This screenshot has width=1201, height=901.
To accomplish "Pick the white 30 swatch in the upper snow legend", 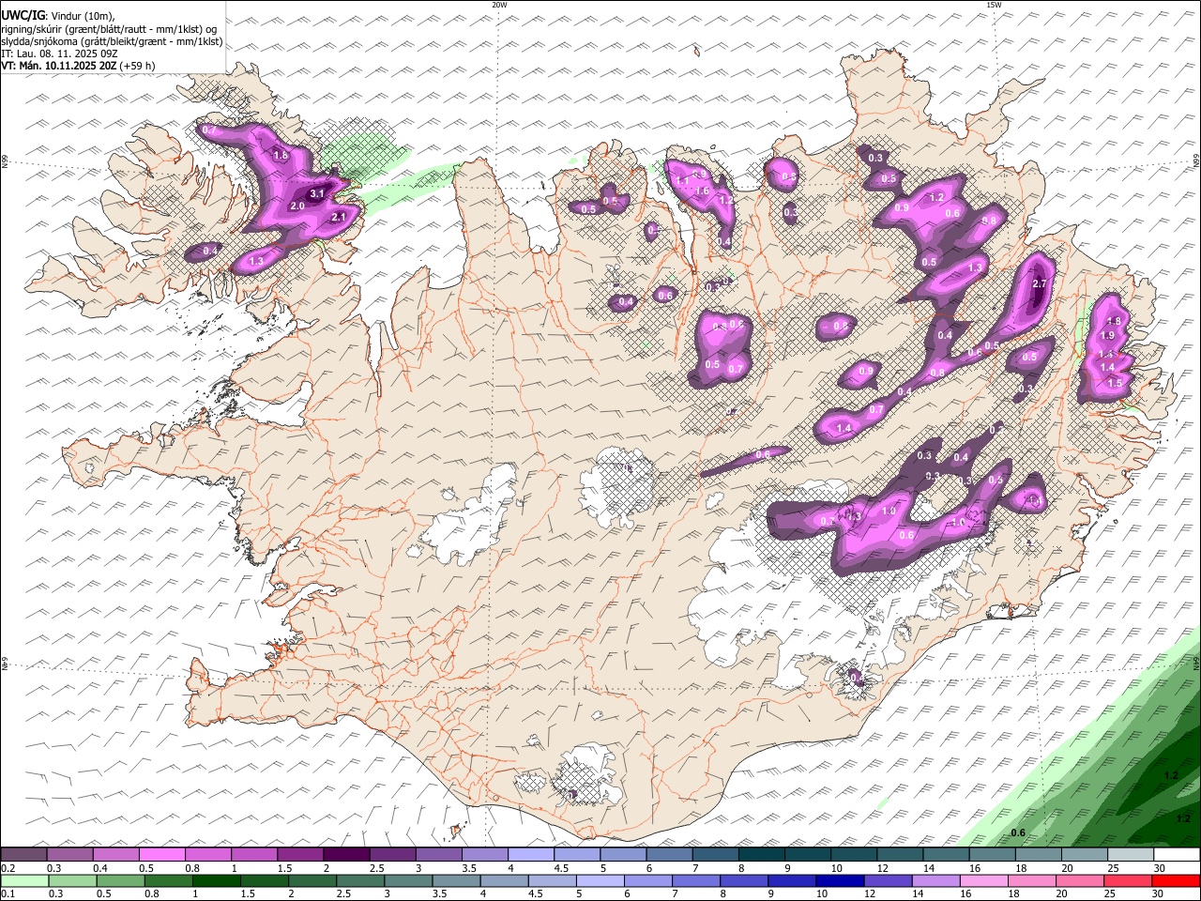I will coord(1176,854).
